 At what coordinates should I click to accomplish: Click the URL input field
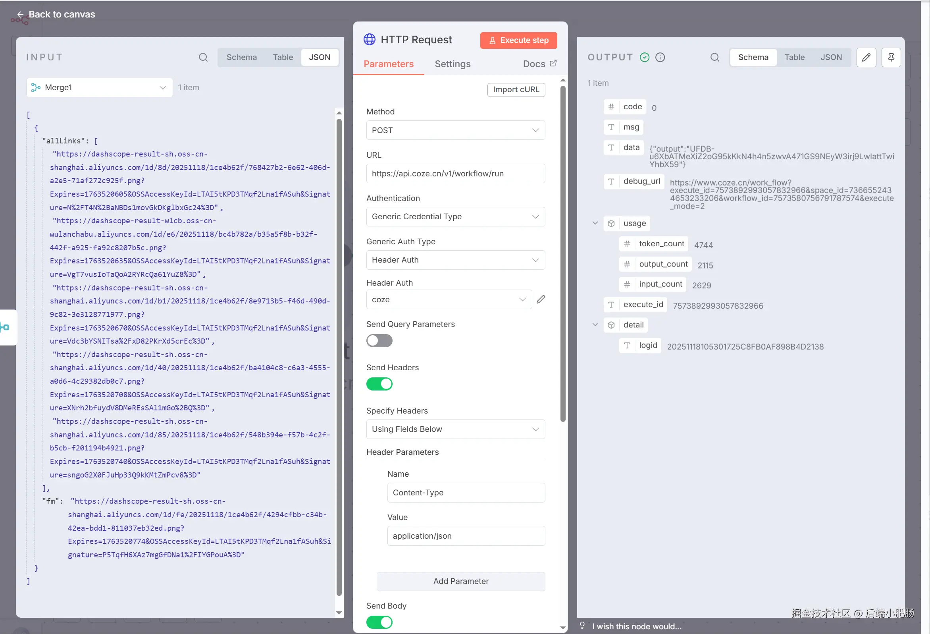(x=455, y=174)
